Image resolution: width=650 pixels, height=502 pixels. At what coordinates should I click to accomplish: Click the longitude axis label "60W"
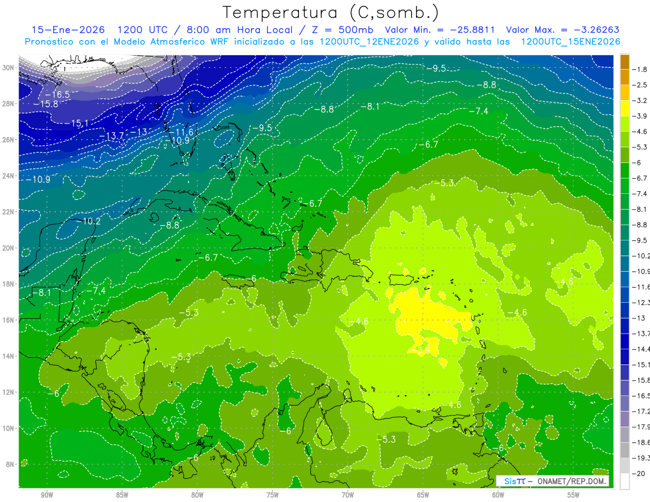pyautogui.click(x=498, y=495)
